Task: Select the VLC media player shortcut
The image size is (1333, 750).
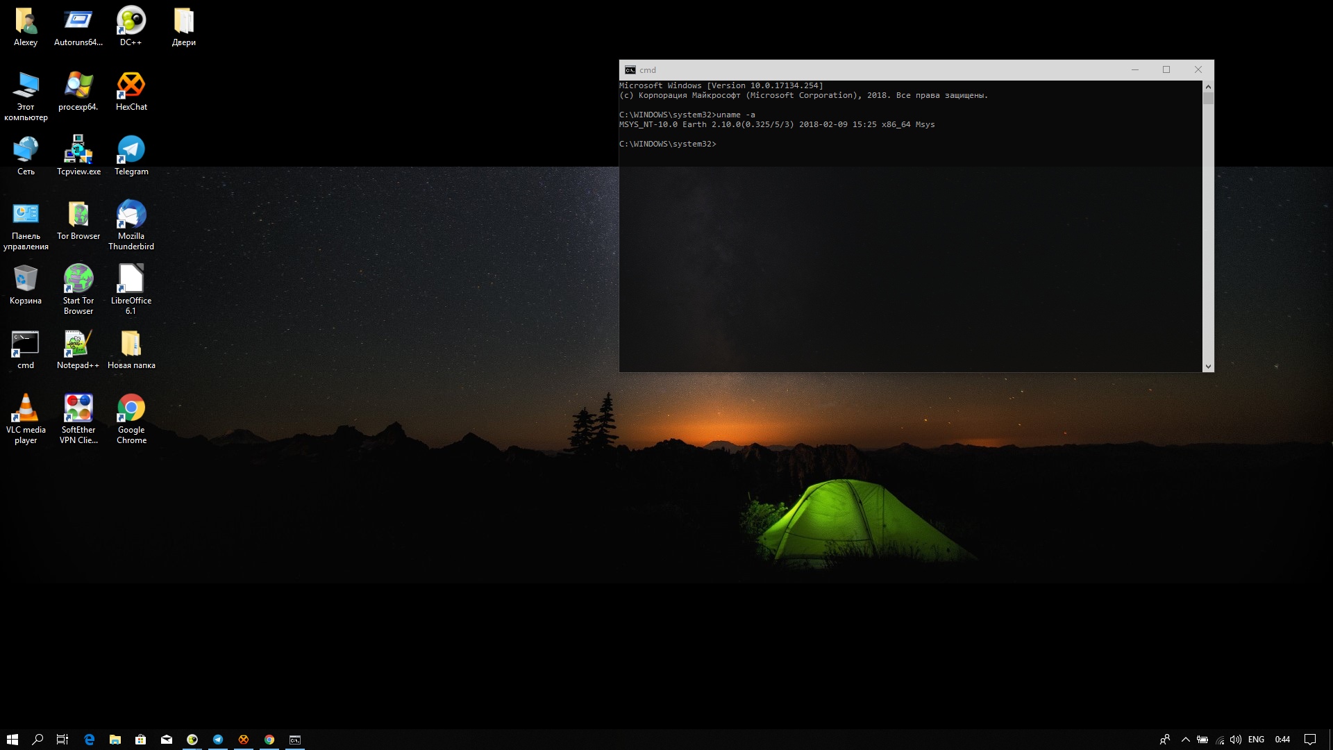Action: coord(26,408)
